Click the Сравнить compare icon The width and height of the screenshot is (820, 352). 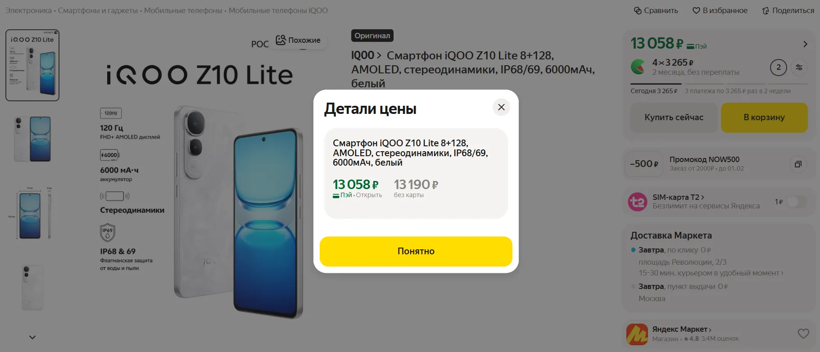pos(638,11)
